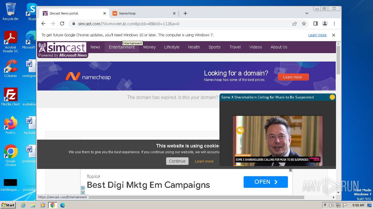Viewport: 373px width, 209px height.
Task: Select the Simcast News portal tab
Action: point(74,13)
